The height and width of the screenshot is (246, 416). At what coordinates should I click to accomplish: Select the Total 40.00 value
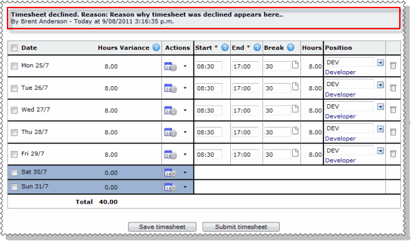pos(108,202)
